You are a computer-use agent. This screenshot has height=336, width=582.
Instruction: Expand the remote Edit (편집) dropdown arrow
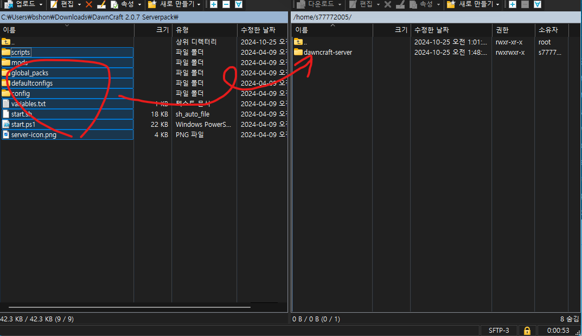pyautogui.click(x=378, y=4)
